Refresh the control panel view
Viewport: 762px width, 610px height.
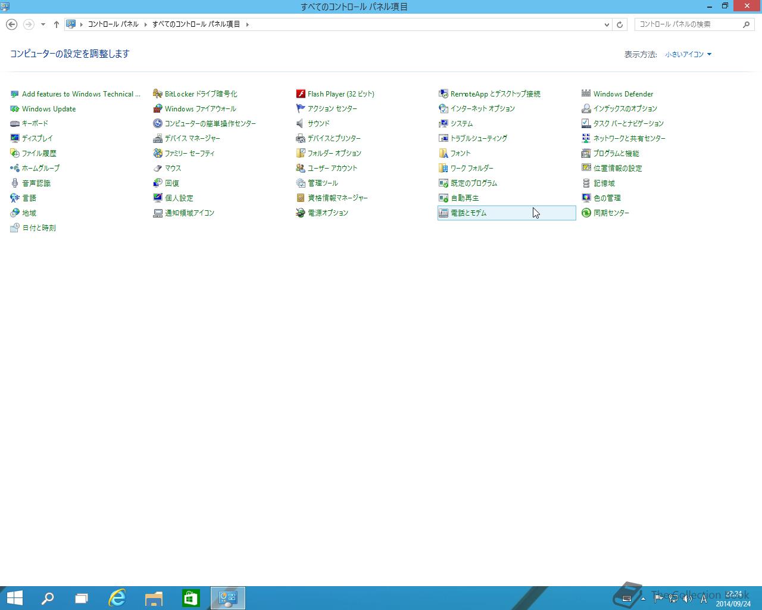pos(620,24)
